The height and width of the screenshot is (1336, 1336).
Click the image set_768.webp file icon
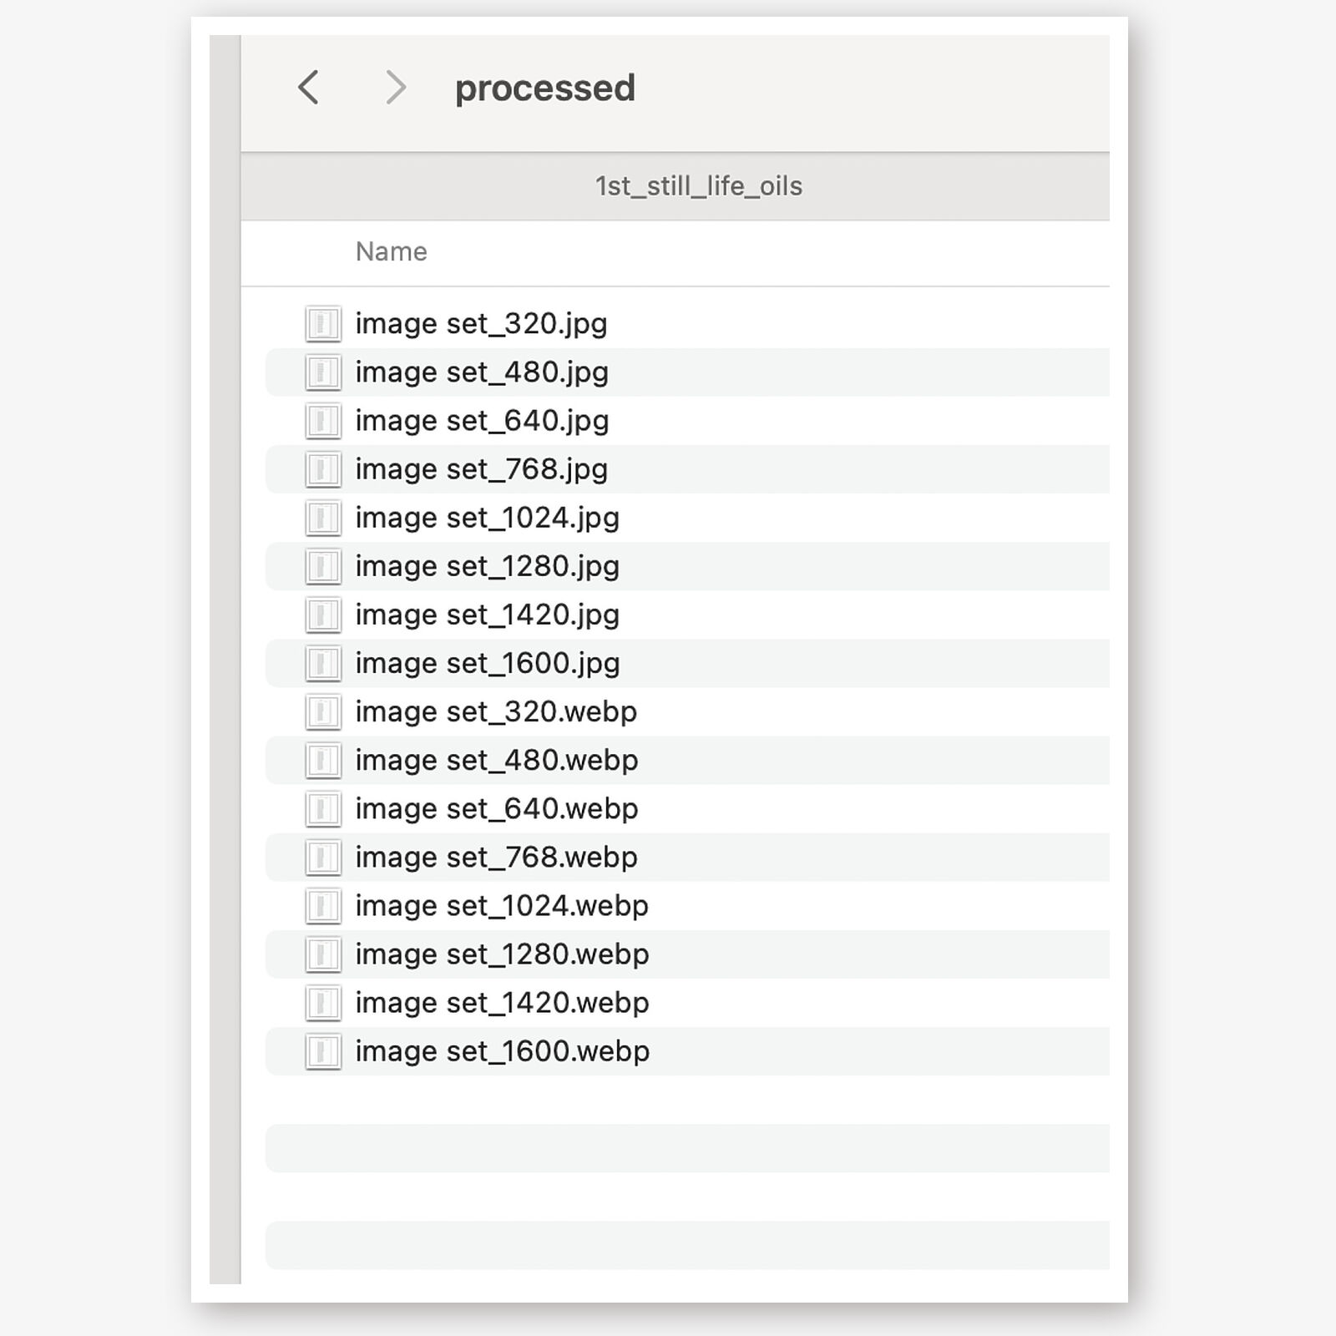coord(323,857)
